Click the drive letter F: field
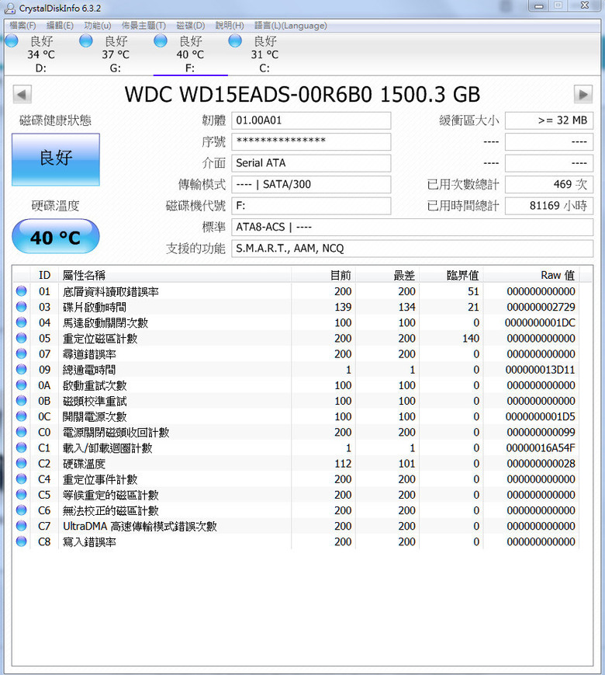The width and height of the screenshot is (605, 675). [311, 206]
